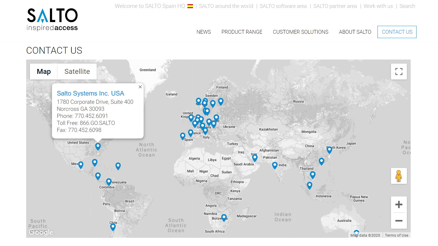438x246 pixels.
Task: Switch to Satellite view type
Action: [x=77, y=72]
